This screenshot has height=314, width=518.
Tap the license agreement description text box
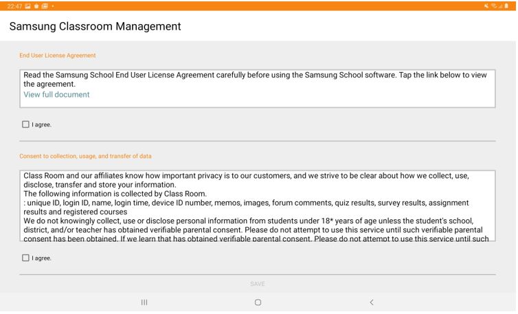[x=257, y=87]
